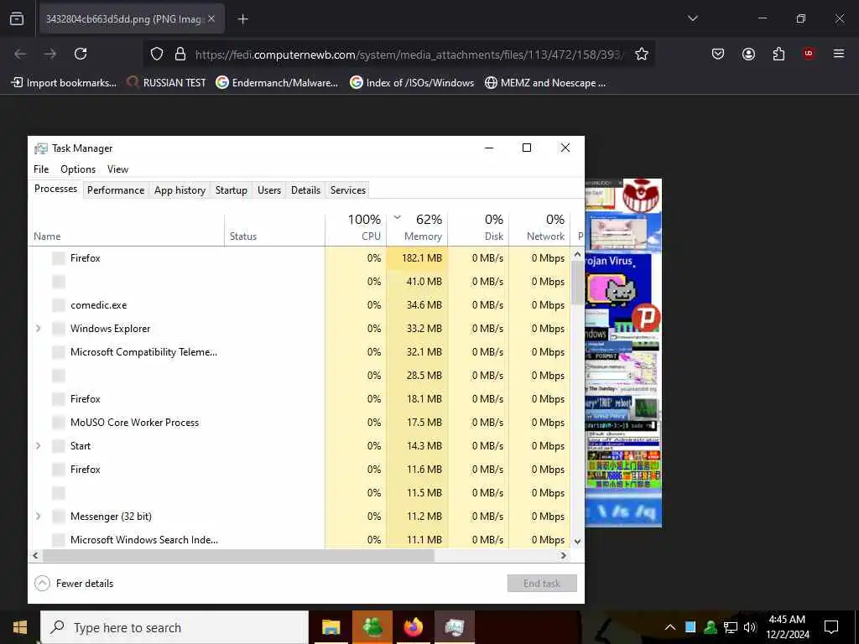Sort by the CPU column header
The image size is (859, 644).
[356, 228]
